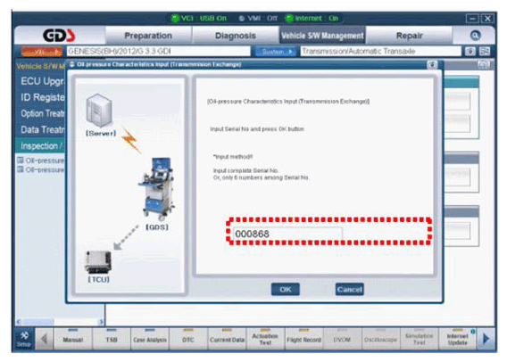Image resolution: width=507 pixels, height=362 pixels.
Task: Click the layout icon at header right
Action: (x=485, y=52)
